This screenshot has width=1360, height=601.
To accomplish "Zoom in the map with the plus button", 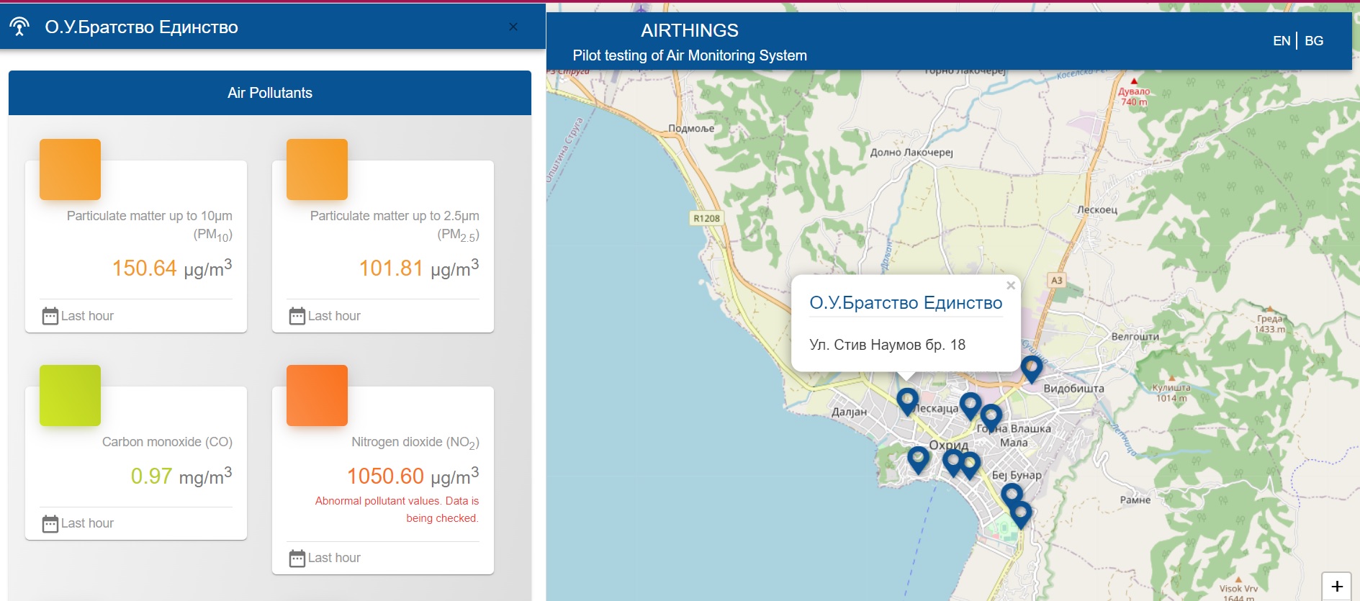I will click(1336, 586).
